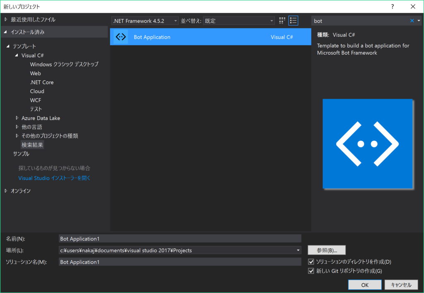Toggle ソリューションのディレクトリを作成 checkbox
The width and height of the screenshot is (424, 293).
click(311, 262)
